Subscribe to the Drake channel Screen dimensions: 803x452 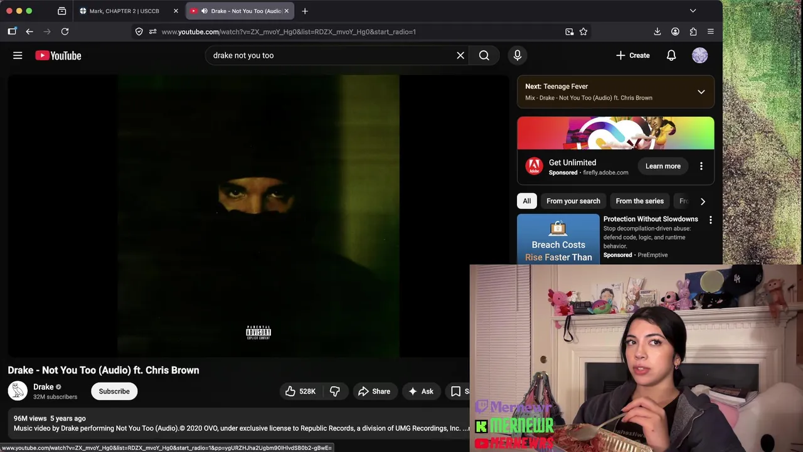pyautogui.click(x=114, y=391)
